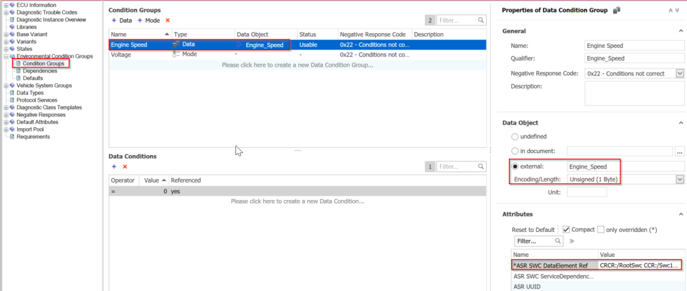Select the undefined radio button
The height and width of the screenshot is (291, 687).
coord(515,137)
